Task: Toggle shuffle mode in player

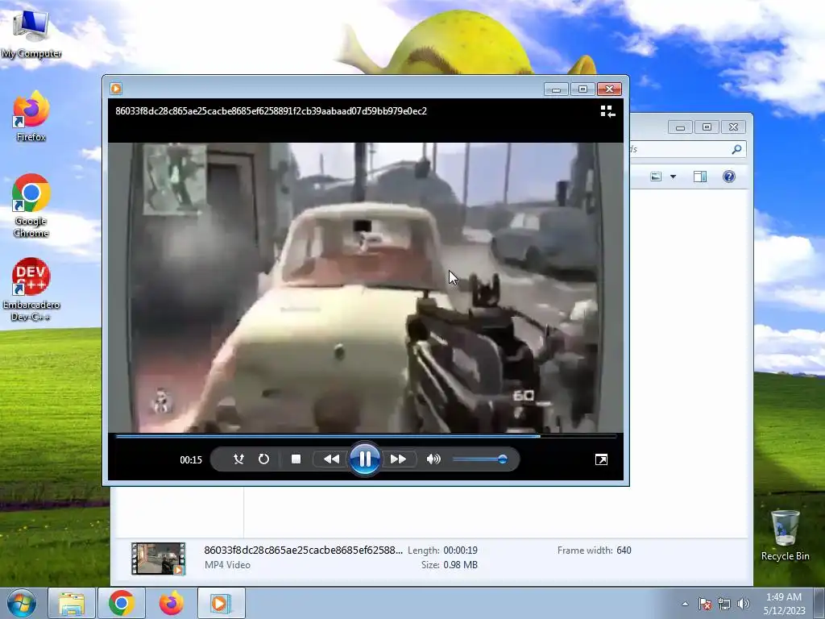Action: point(238,459)
